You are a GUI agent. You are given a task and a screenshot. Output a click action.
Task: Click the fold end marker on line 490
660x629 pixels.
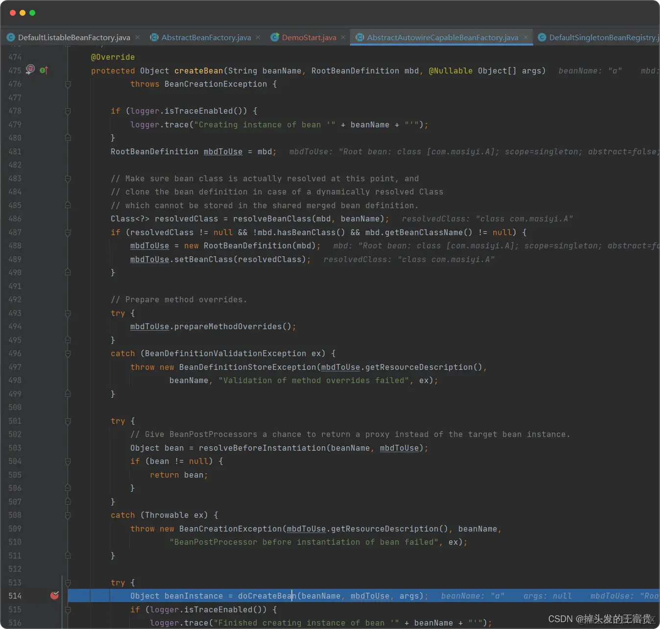(x=68, y=272)
